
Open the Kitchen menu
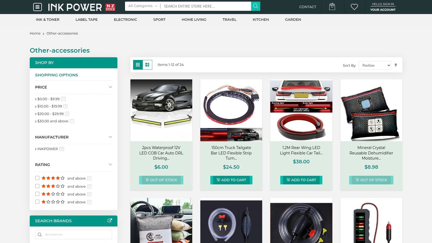pyautogui.click(x=261, y=19)
